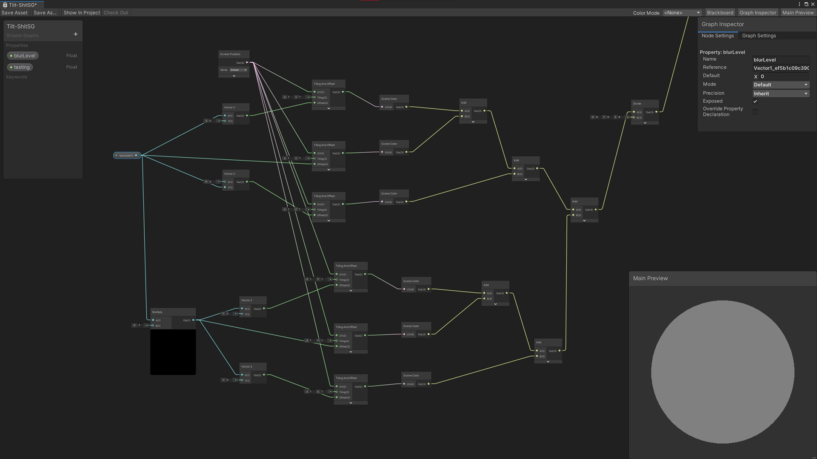Click the Properties section label in Blackboard
The height and width of the screenshot is (459, 817).
point(17,45)
